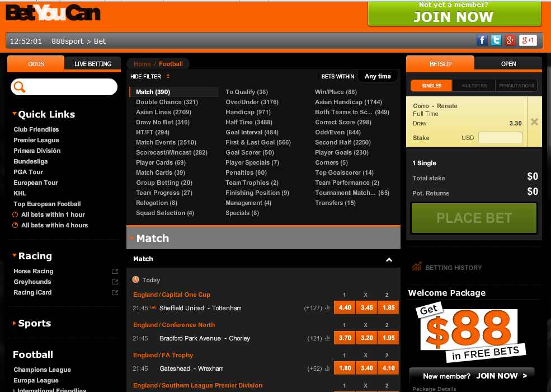
Task: Click the Betting History chart icon
Action: coord(416,267)
